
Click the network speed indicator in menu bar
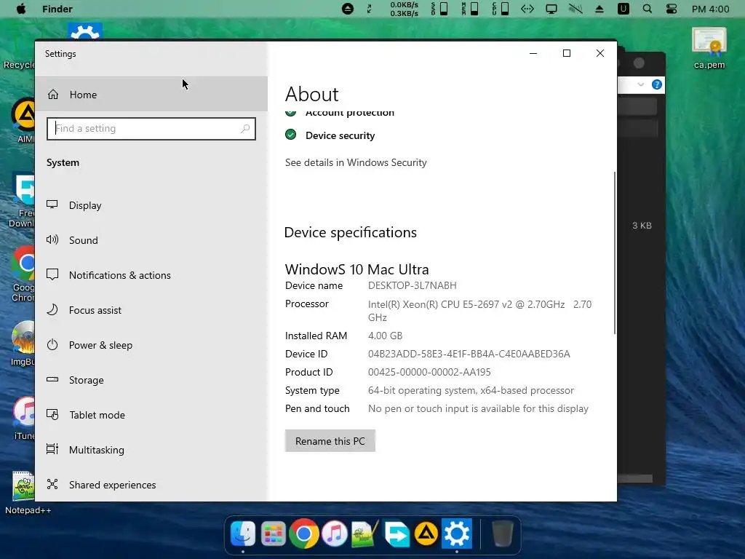[x=404, y=9]
